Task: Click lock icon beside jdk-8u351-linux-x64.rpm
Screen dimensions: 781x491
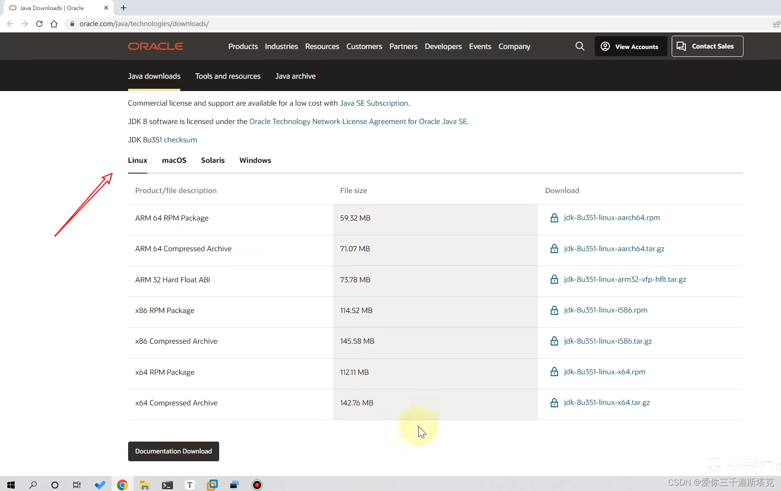Action: [554, 372]
